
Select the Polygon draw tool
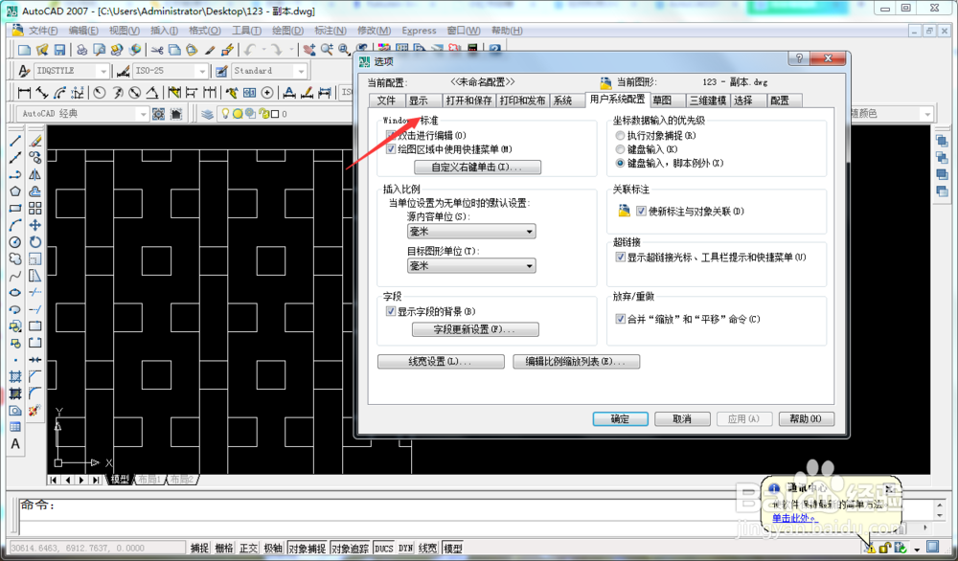pos(15,191)
